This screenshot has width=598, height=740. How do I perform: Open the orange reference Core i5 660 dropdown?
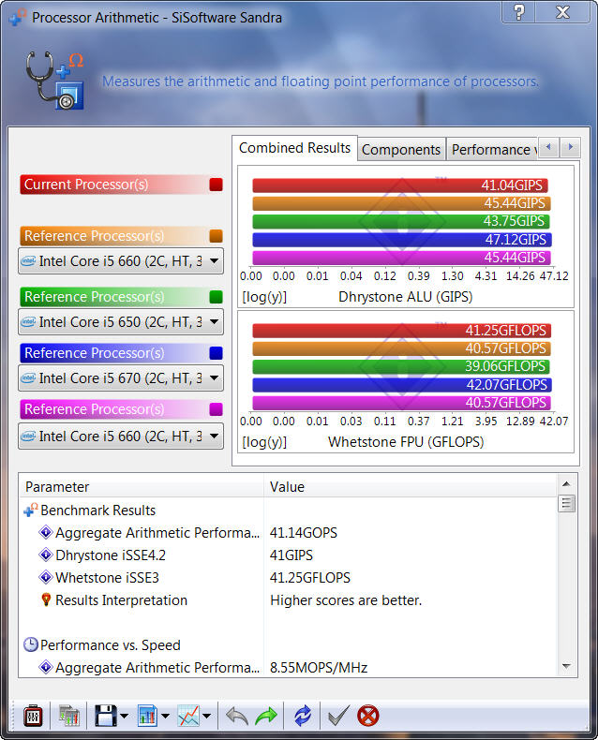(x=121, y=261)
